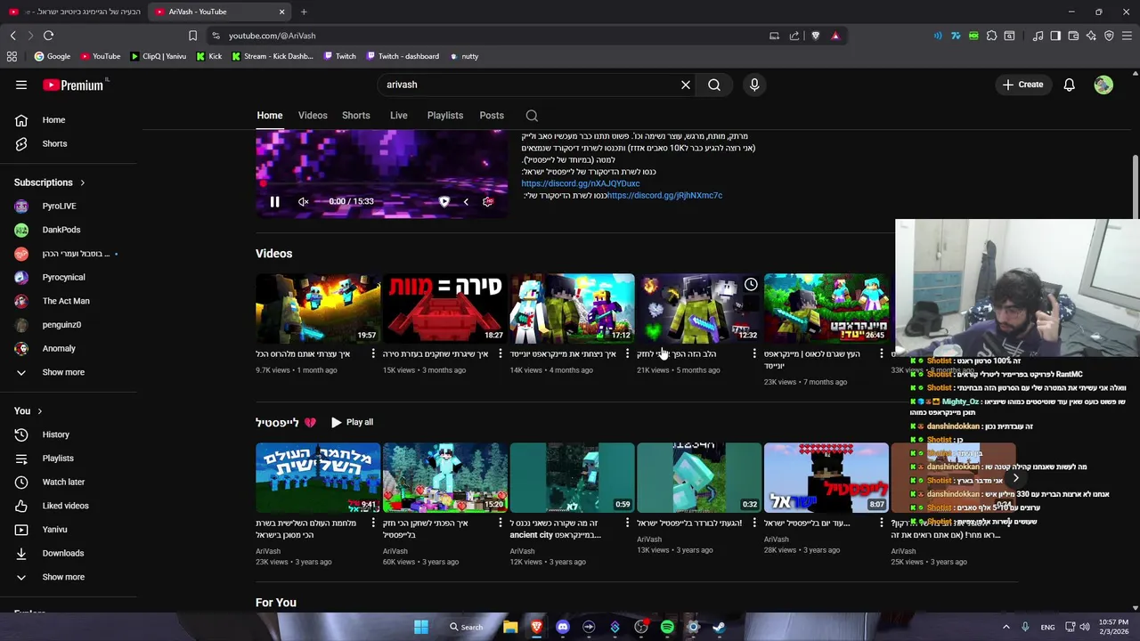Open Downloads in sidebar
Viewport: 1140px width, 641px height.
pyautogui.click(x=69, y=553)
